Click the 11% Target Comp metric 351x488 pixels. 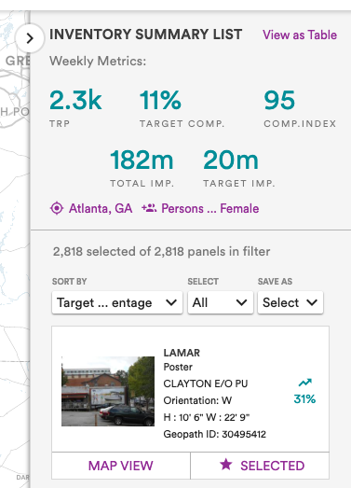coord(182,108)
